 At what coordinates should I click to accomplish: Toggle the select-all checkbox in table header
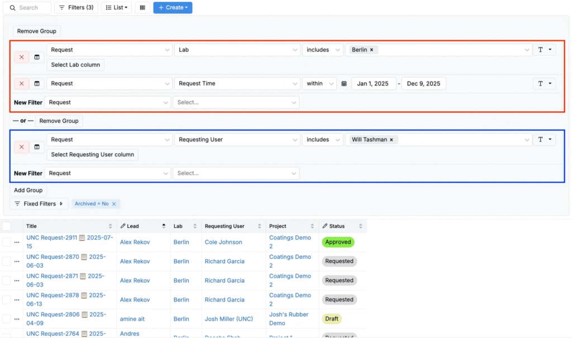coord(6,226)
